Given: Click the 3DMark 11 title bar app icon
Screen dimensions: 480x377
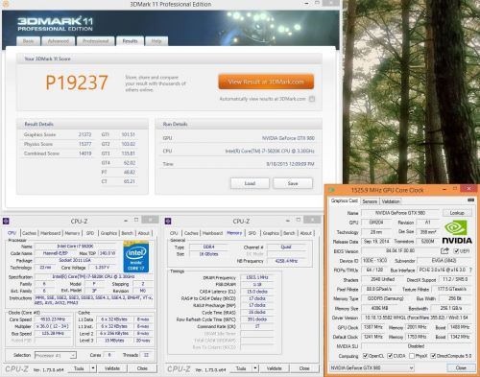Looking at the screenshot, I should (6, 4).
